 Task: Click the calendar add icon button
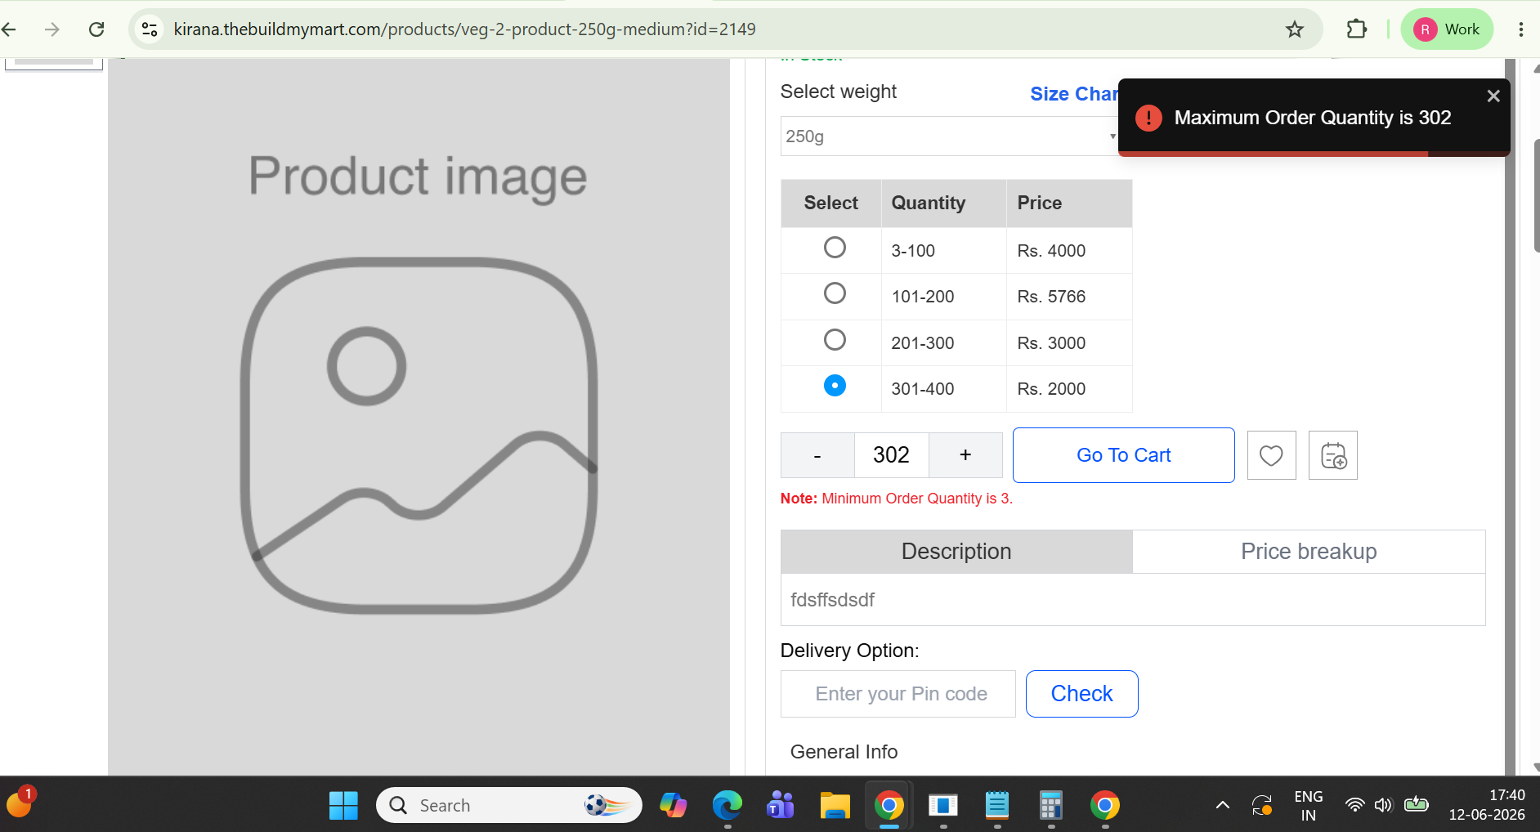(1333, 455)
